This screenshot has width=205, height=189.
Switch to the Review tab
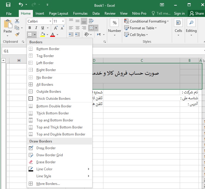point(110,13)
